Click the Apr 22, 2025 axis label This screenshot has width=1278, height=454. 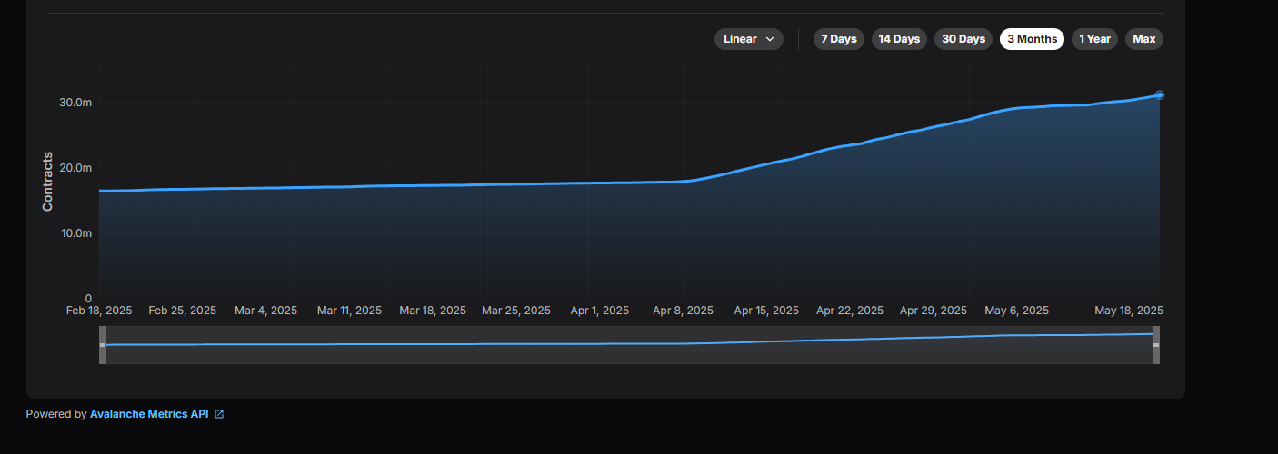850,311
